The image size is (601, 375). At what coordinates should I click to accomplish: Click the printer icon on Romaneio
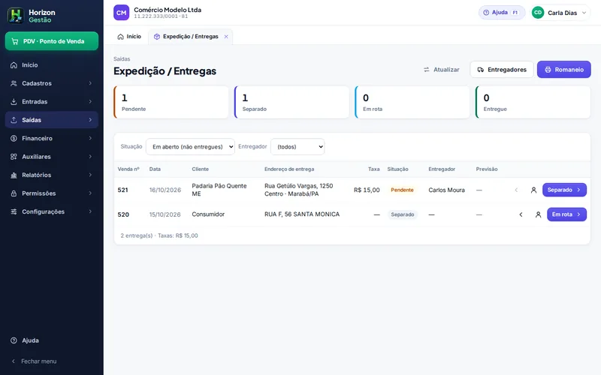pos(548,70)
